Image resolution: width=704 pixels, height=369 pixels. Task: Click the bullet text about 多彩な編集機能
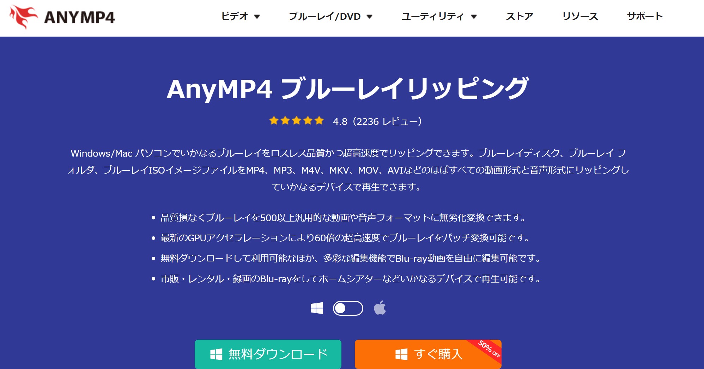pyautogui.click(x=351, y=258)
